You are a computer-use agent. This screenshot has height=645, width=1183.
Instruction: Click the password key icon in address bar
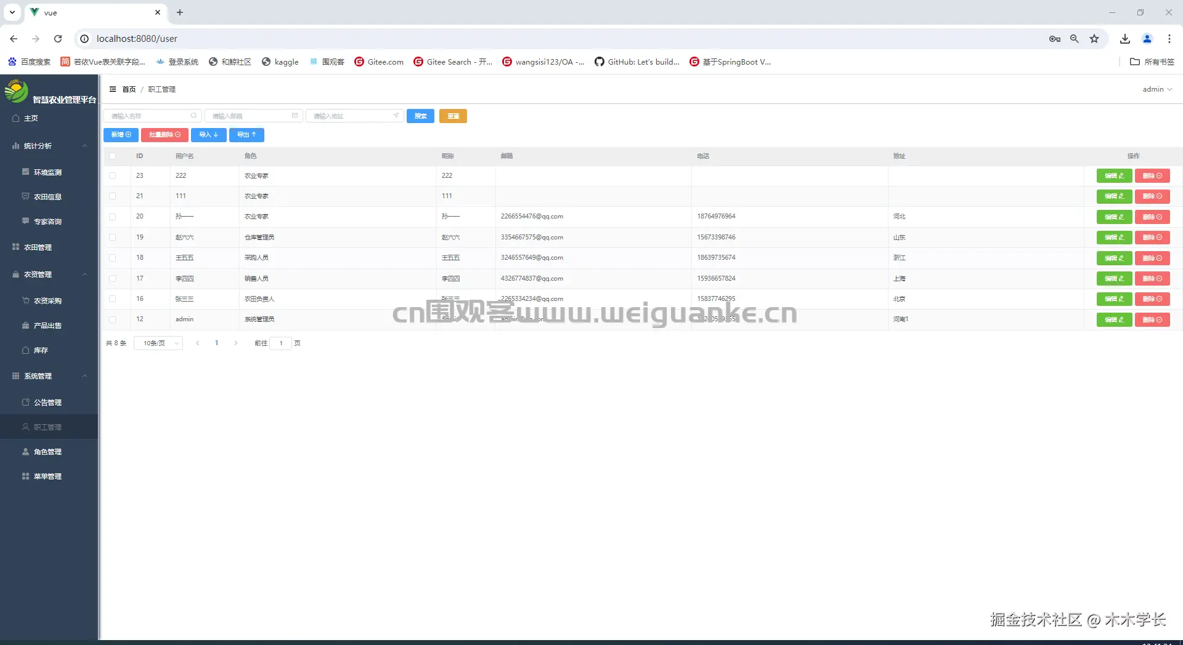[1055, 39]
